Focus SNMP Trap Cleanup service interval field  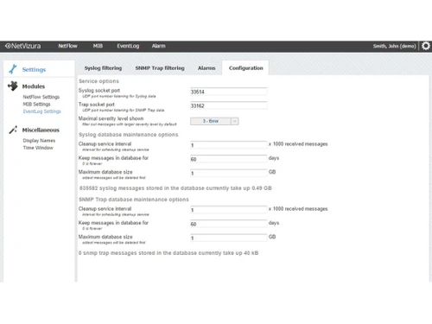click(229, 210)
